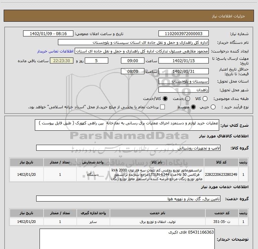Screen dimensions: 258x249
Task: Select the کالا radio button
Action: coord(205,99)
